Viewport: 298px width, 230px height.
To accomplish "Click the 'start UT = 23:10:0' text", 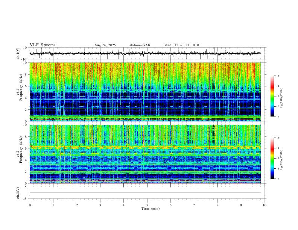I will tap(182, 45).
